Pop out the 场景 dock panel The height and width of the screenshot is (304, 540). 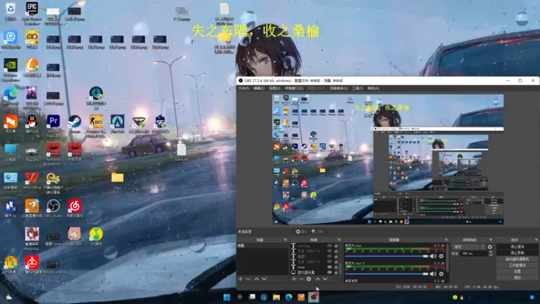285,240
